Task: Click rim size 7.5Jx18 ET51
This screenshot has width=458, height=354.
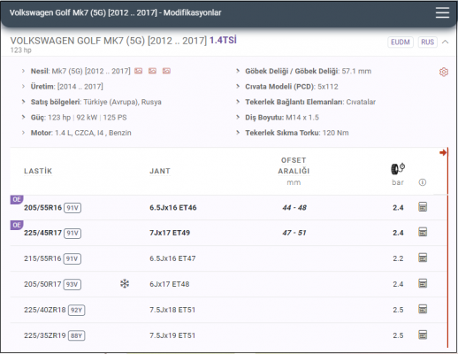Action: [172, 310]
